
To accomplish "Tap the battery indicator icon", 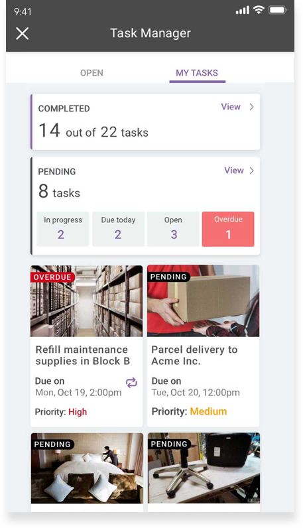I will pos(277,10).
